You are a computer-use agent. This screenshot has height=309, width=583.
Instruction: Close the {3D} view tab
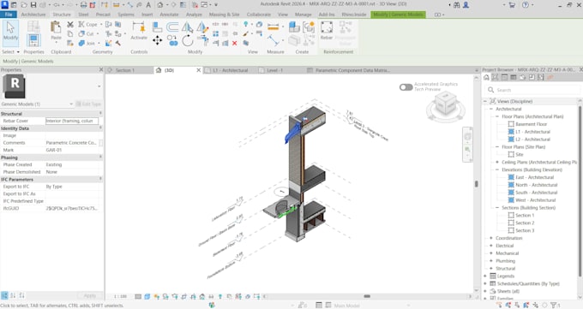click(x=199, y=70)
